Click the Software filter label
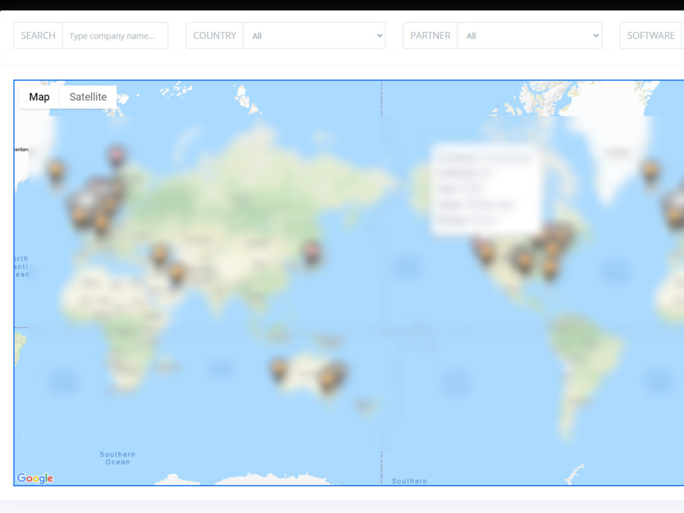Image resolution: width=684 pixels, height=513 pixels. 651,36
